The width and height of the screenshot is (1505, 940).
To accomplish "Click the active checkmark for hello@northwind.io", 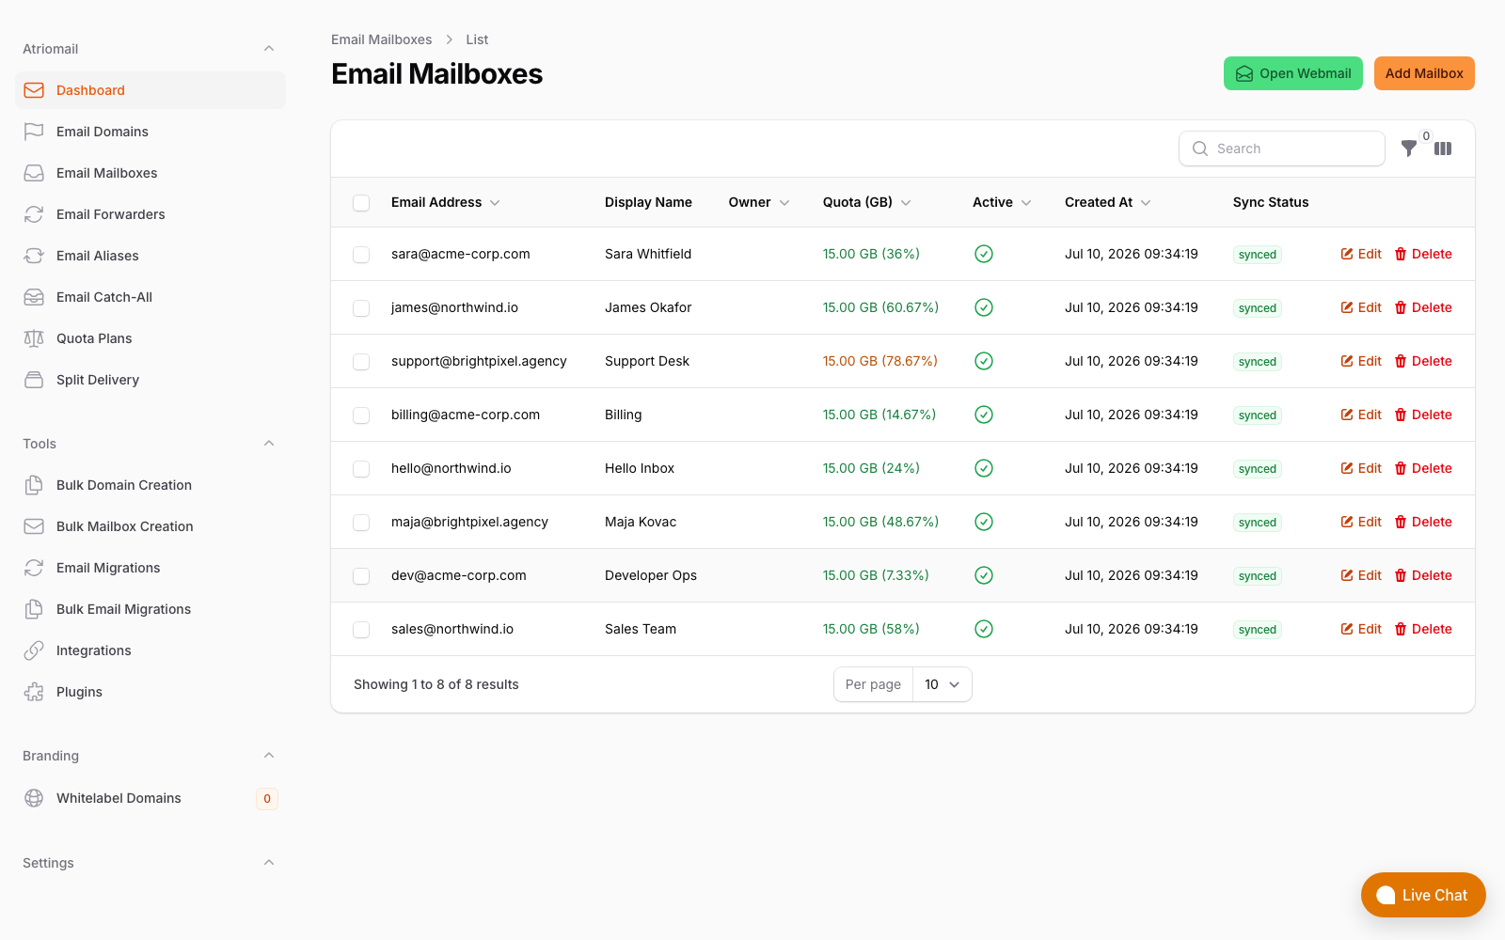I will (x=984, y=468).
